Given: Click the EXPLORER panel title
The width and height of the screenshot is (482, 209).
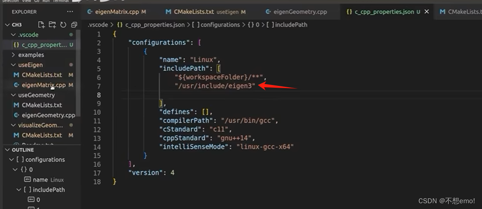Looking at the screenshot, I should (x=24, y=12).
